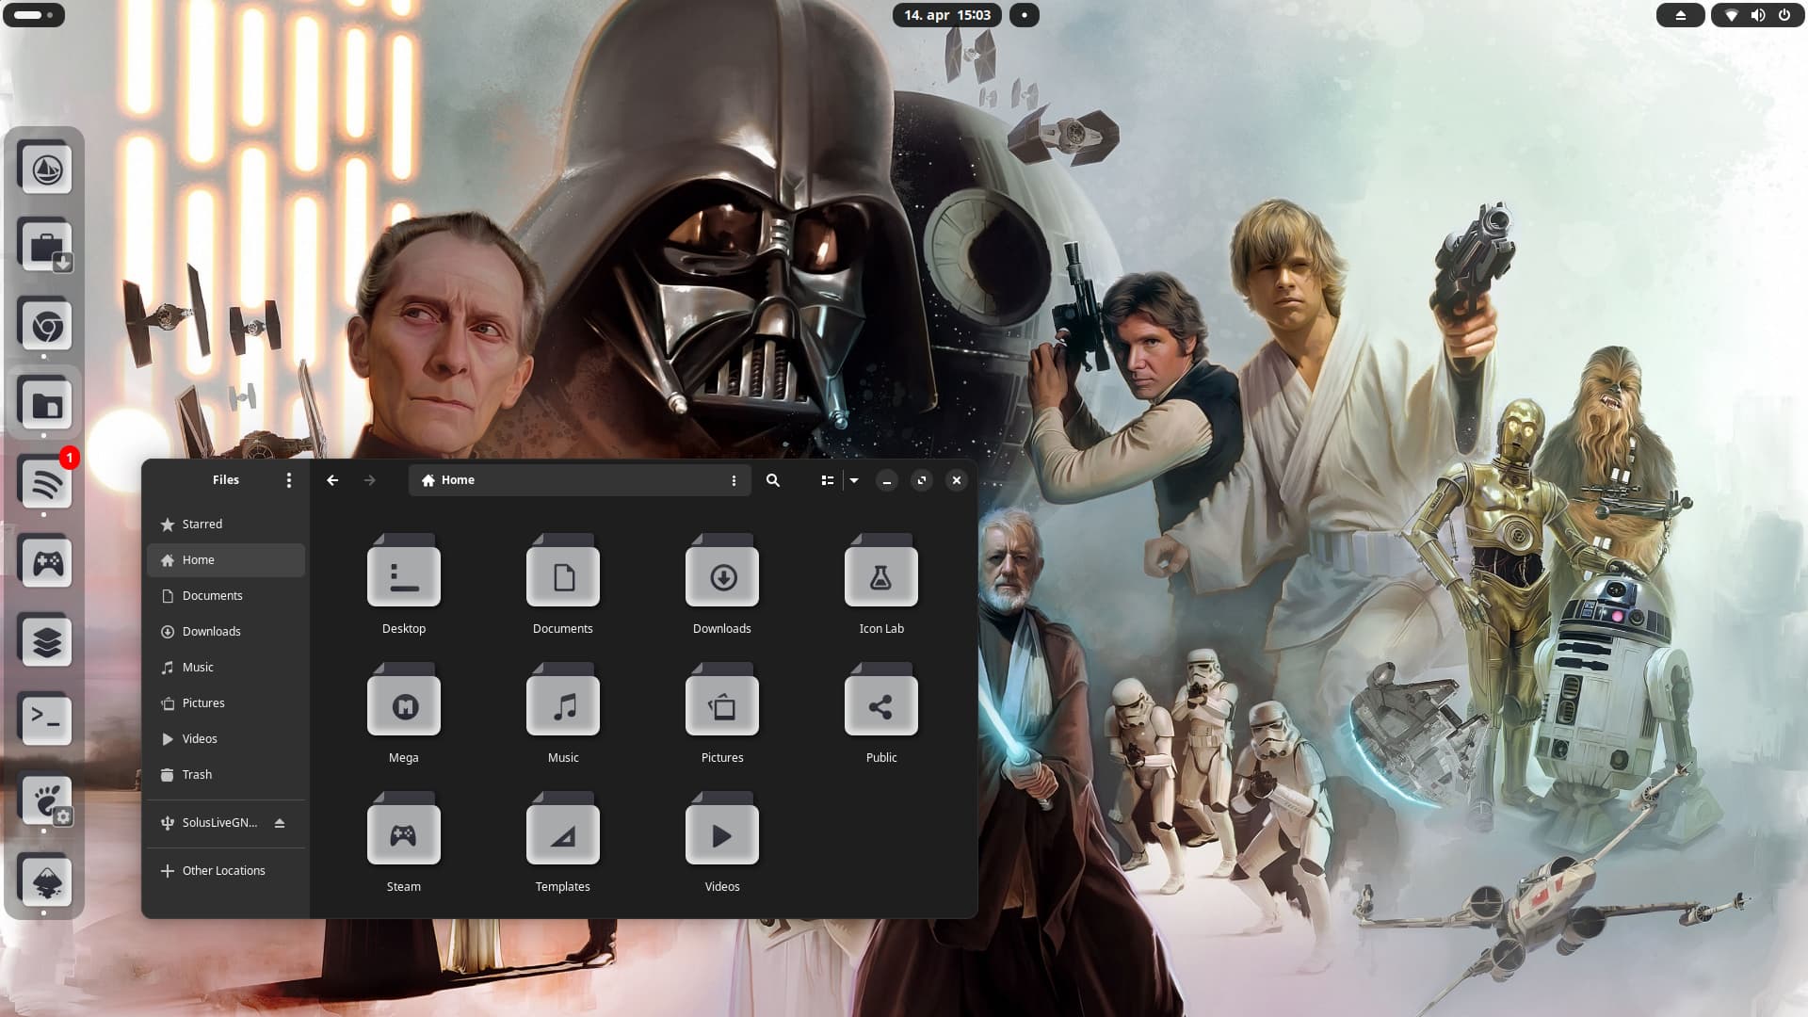1808x1017 pixels.
Task: Launch Inkscape from the dock
Action: (45, 880)
